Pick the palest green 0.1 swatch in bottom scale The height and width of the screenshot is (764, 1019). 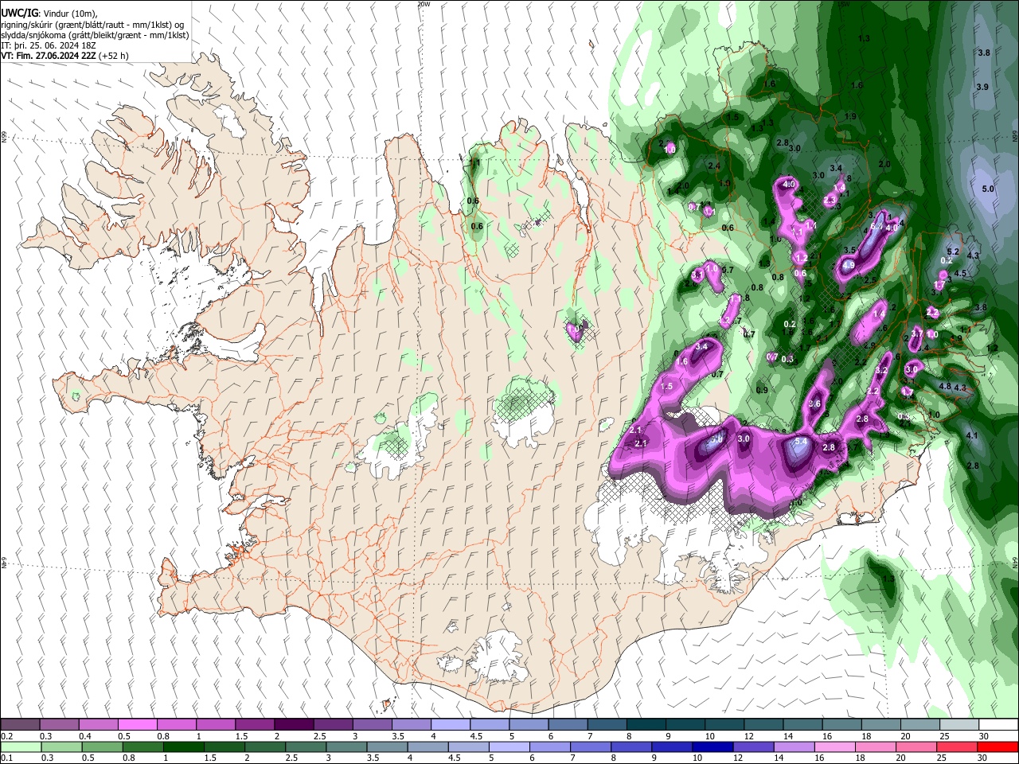[20, 746]
